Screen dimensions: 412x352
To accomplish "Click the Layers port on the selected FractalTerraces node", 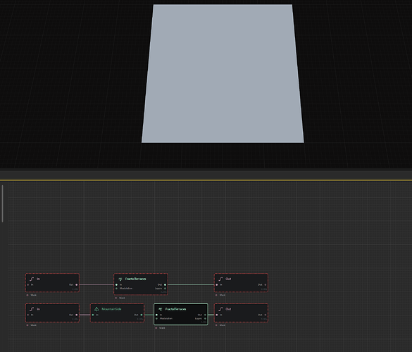I will tap(205, 319).
